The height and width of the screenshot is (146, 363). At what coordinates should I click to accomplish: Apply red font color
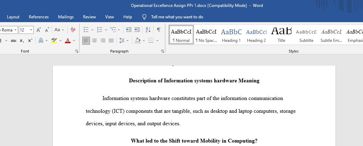[x=68, y=40]
